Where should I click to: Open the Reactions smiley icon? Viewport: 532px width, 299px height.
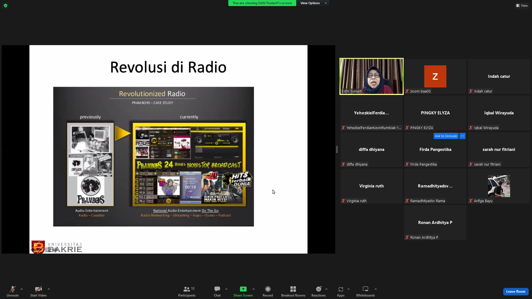pyautogui.click(x=319, y=289)
